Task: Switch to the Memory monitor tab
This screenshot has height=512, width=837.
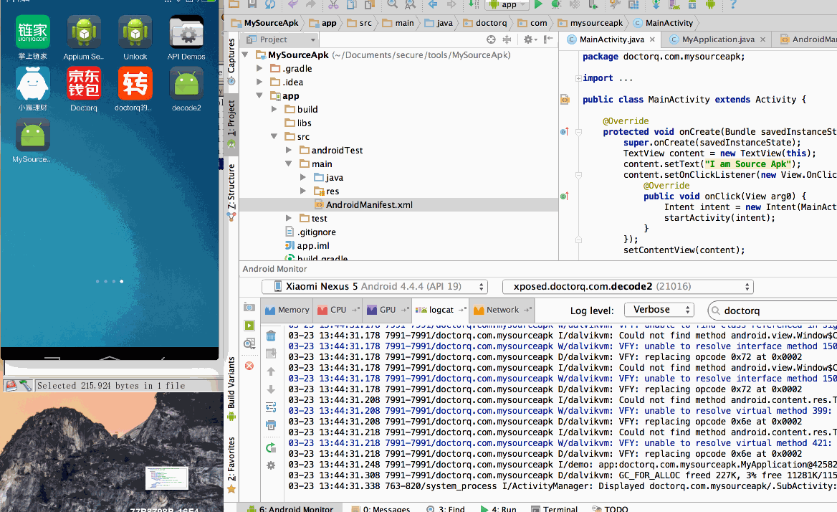Action: pos(287,310)
